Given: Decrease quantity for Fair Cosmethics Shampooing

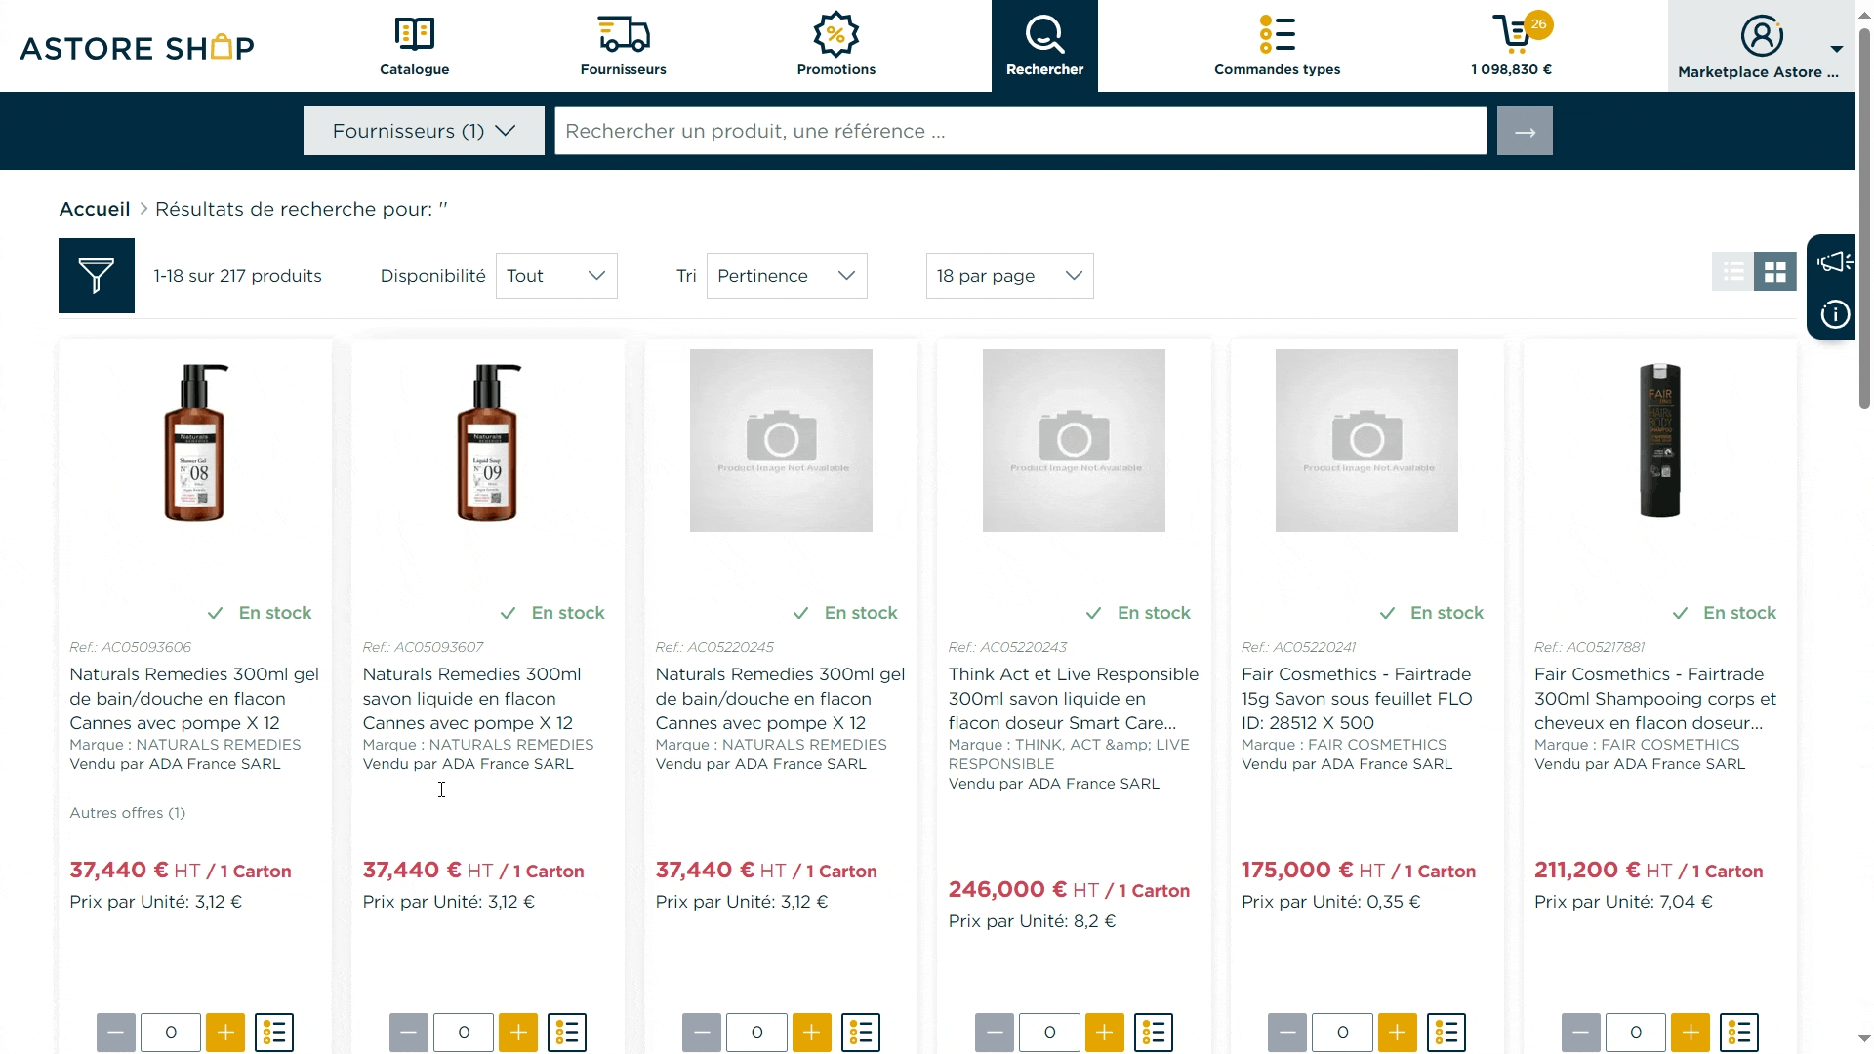Looking at the screenshot, I should click(x=1580, y=1033).
